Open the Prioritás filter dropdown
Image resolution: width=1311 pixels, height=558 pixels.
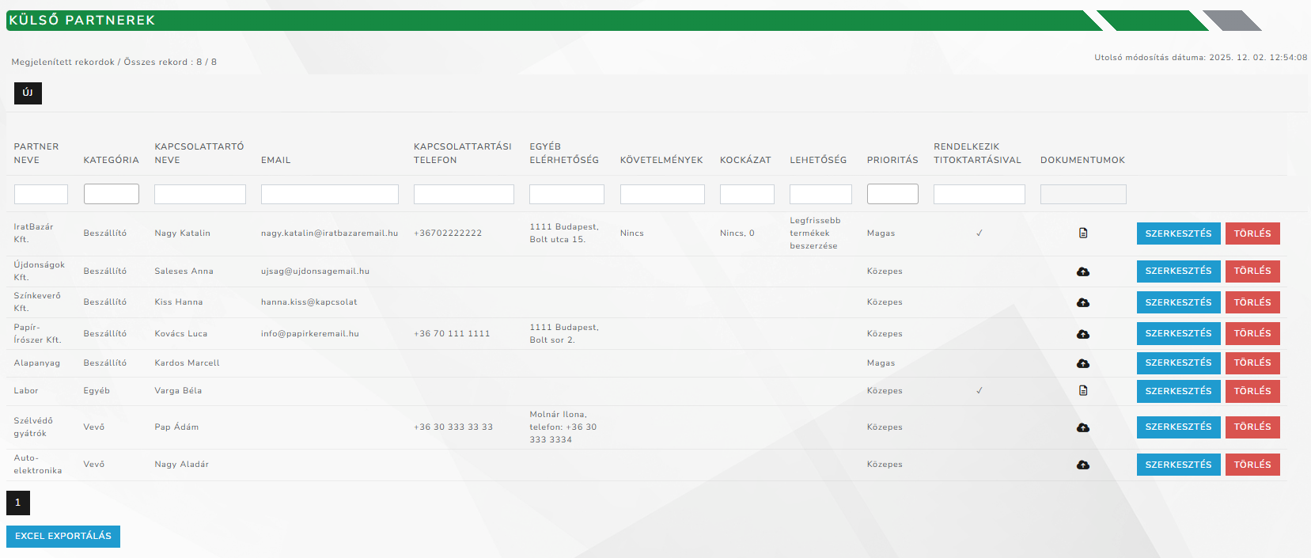point(892,194)
